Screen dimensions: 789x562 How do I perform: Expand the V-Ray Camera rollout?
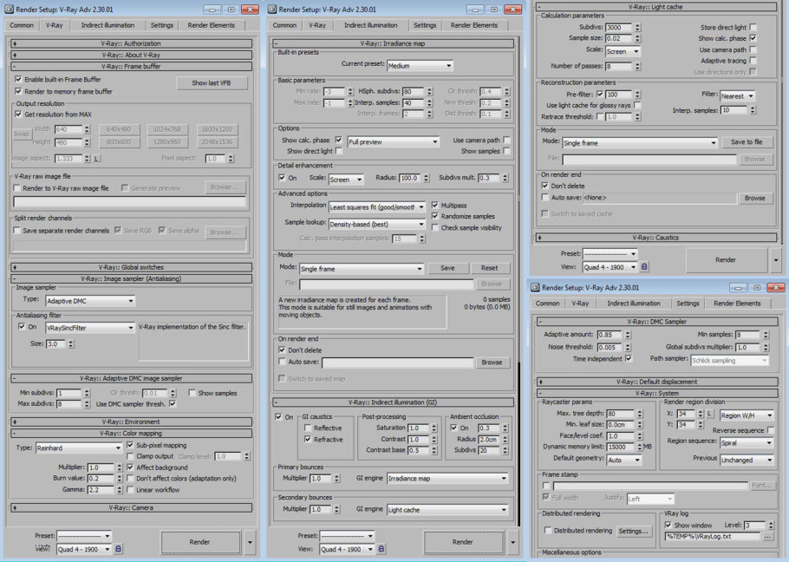[x=131, y=507]
